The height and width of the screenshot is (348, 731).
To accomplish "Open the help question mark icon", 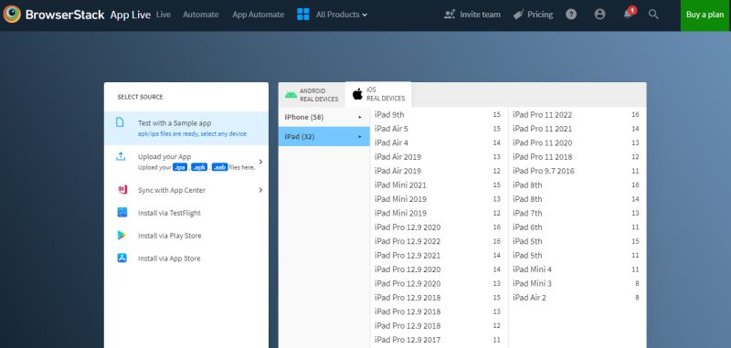I will 571,15.
